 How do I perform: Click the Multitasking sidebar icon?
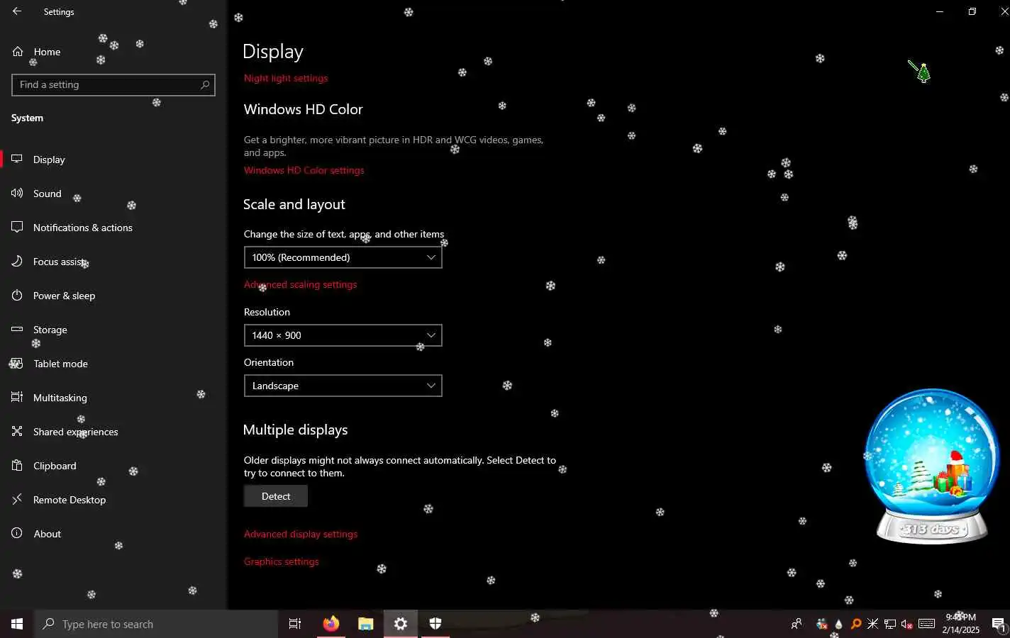pos(17,398)
